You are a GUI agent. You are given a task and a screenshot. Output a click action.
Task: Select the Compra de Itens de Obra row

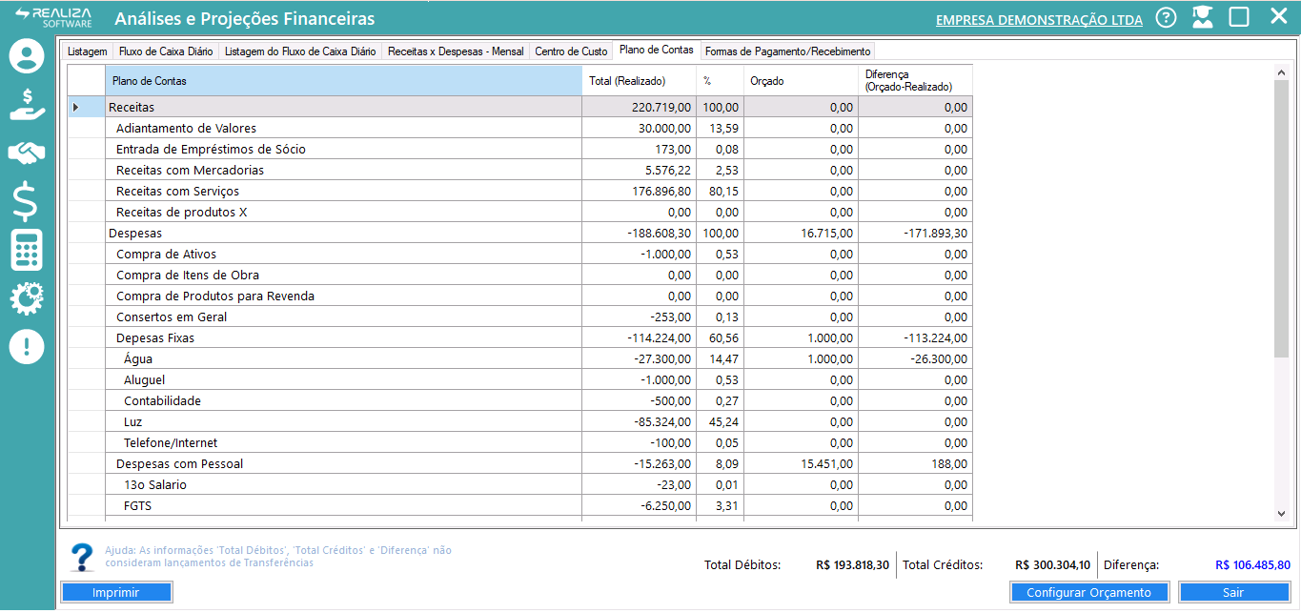[x=520, y=276]
